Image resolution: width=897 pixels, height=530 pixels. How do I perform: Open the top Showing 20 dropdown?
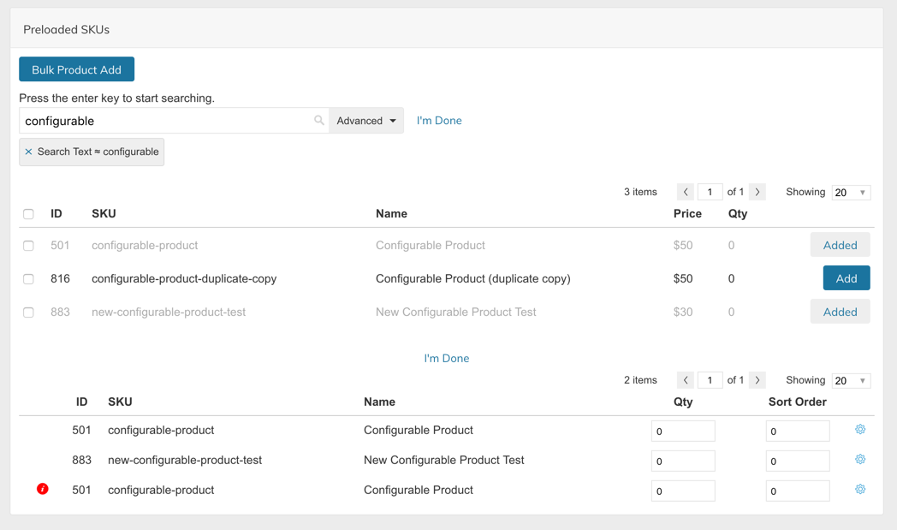pyautogui.click(x=851, y=193)
